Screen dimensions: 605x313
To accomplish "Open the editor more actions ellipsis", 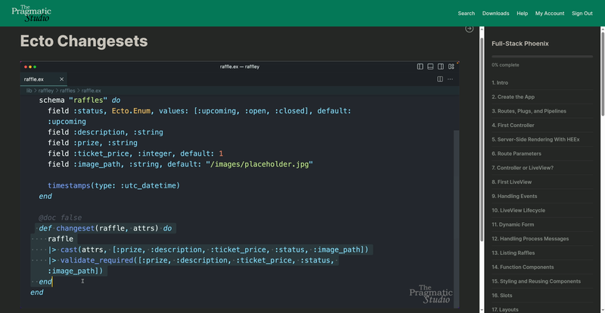I will pos(451,79).
